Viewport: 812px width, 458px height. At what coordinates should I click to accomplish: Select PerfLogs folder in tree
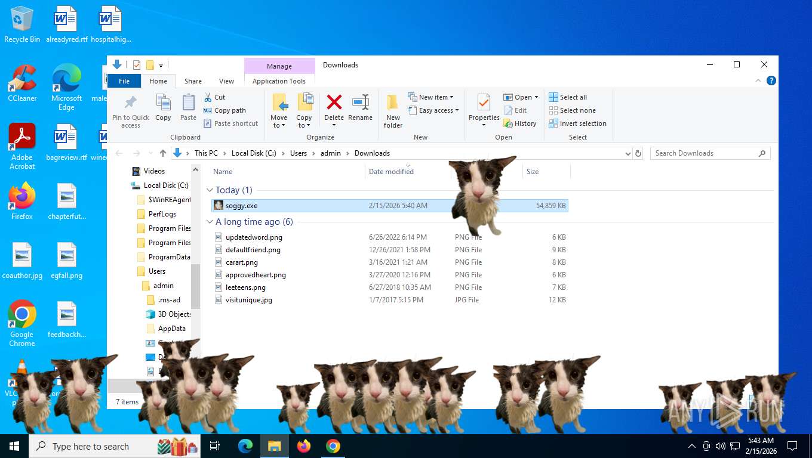pos(162,214)
